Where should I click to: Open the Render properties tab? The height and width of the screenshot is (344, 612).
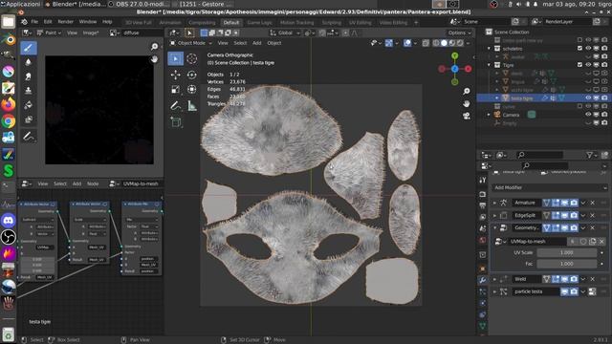pyautogui.click(x=482, y=194)
